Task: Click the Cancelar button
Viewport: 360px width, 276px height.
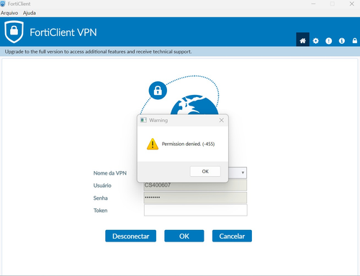Action: coord(232,236)
